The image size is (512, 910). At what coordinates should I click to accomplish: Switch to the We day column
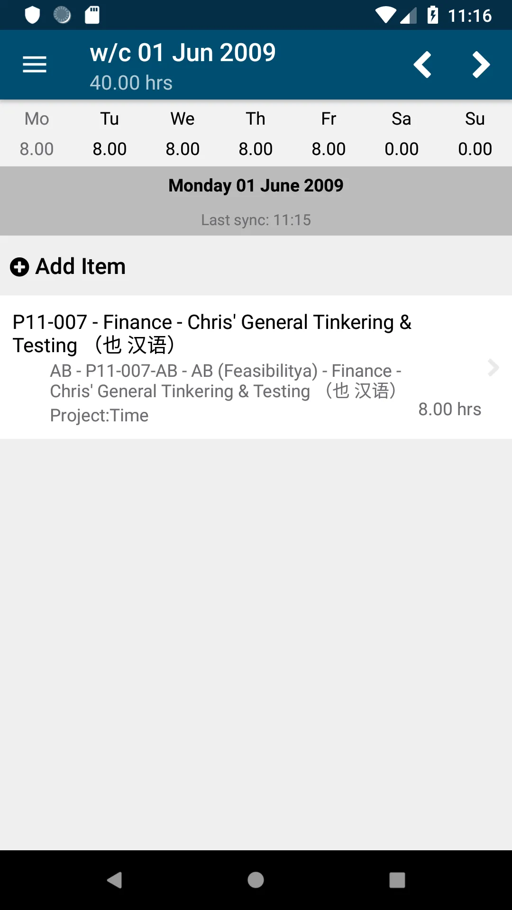tap(183, 134)
